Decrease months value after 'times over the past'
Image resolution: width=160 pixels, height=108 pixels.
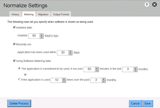[x=104, y=81]
